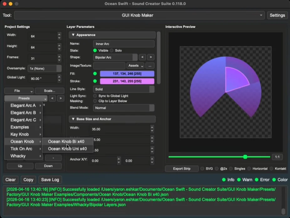Increase the project Width stepper
The width and height of the screenshot is (290, 218).
[x=59, y=34]
